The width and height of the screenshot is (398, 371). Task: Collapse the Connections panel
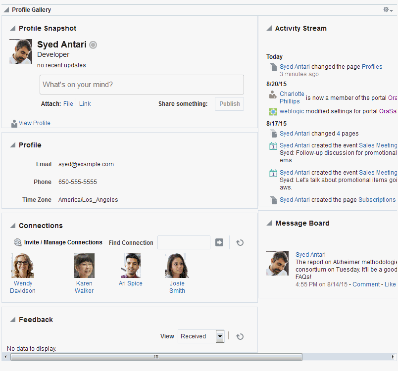13,226
